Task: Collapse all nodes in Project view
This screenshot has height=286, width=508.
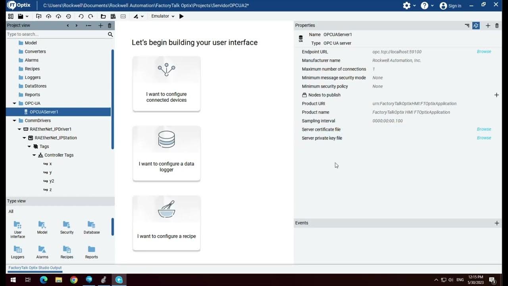Action: point(89,25)
